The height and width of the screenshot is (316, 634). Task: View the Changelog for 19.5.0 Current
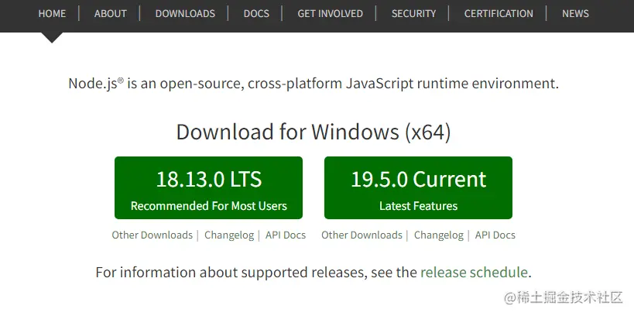click(439, 235)
